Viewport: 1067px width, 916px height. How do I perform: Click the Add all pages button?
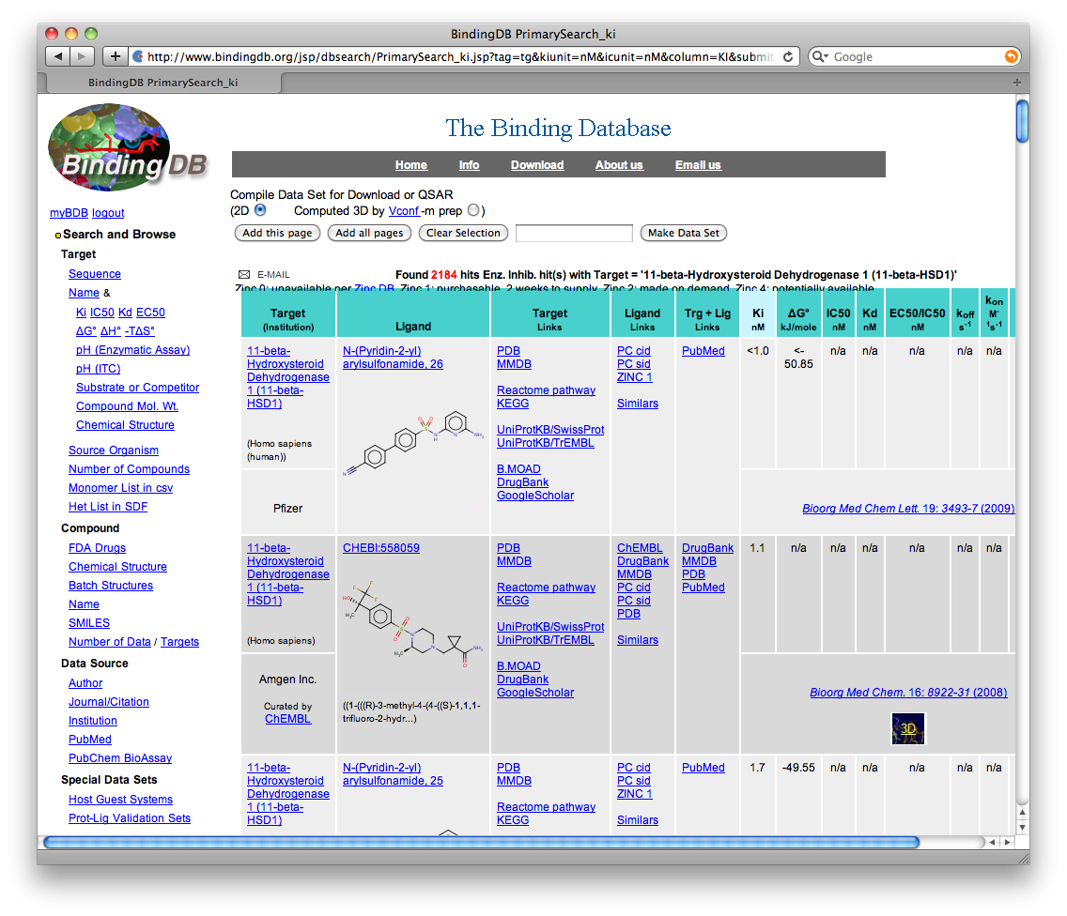tap(369, 233)
